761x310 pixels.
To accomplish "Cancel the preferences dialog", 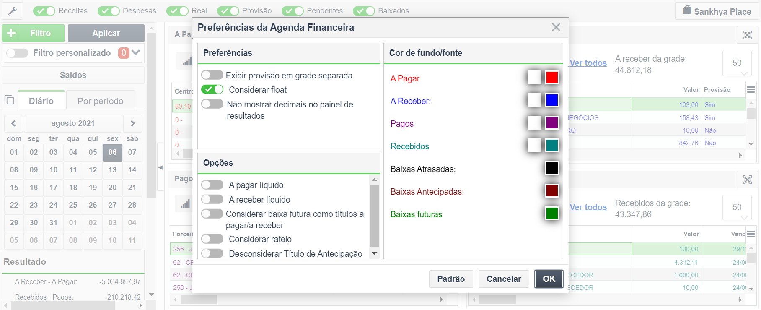I will click(504, 279).
